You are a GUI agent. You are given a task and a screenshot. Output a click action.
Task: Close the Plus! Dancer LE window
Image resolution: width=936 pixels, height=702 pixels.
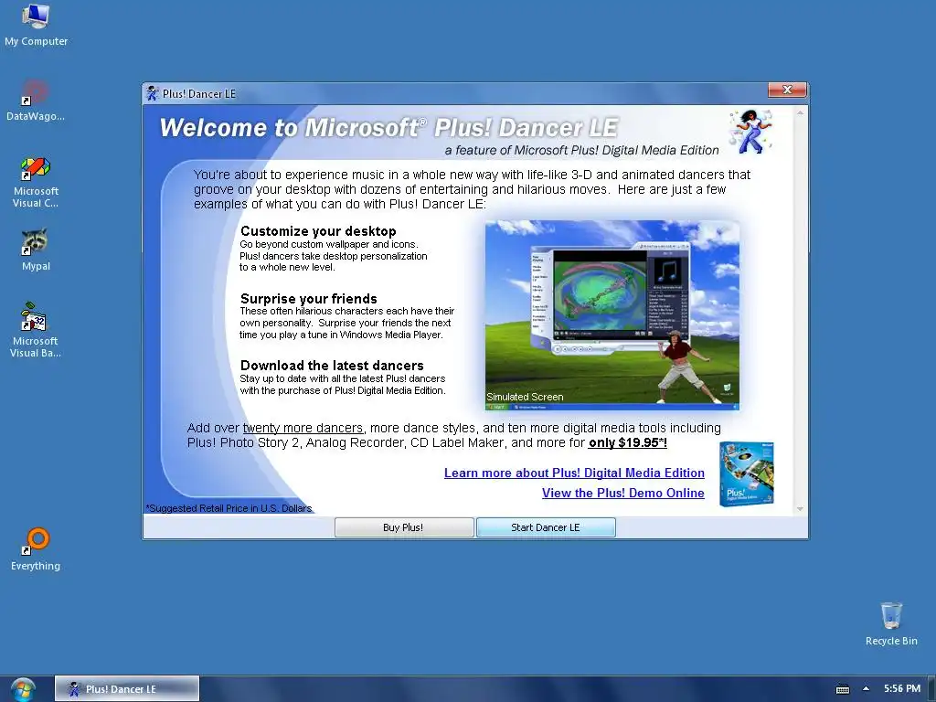pos(787,90)
